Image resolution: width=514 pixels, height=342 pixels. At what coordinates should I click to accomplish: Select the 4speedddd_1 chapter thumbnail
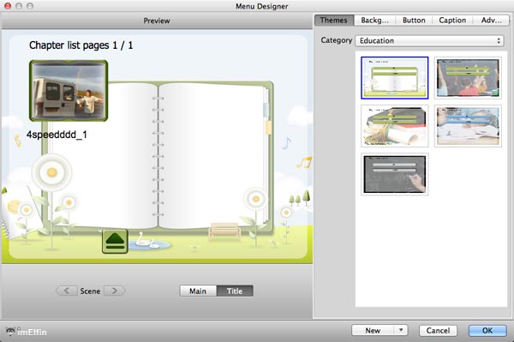[69, 91]
